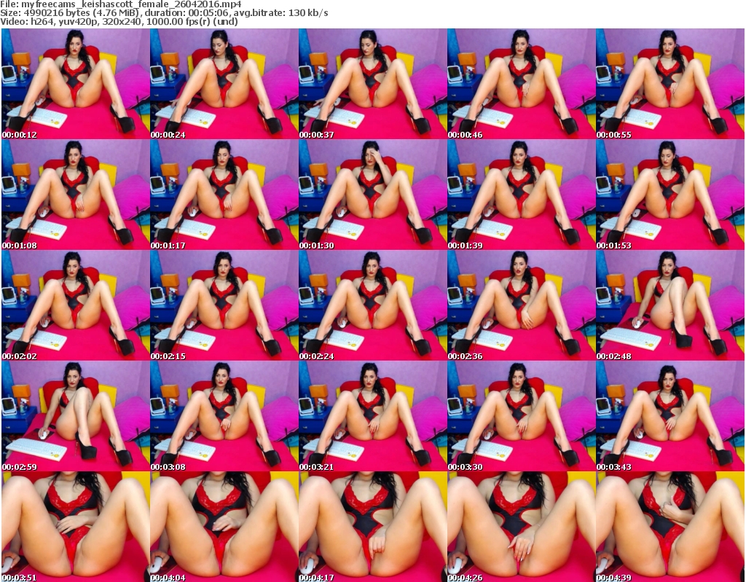746x582 pixels.
Task: Click the frame at 00:03:30
Action: [521, 417]
